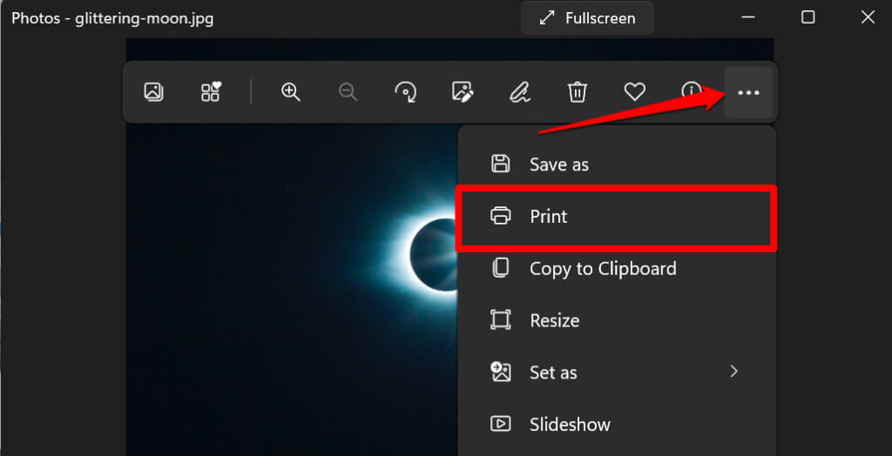Choose Resize from the menu
Screen dimensions: 892x456
tap(554, 320)
